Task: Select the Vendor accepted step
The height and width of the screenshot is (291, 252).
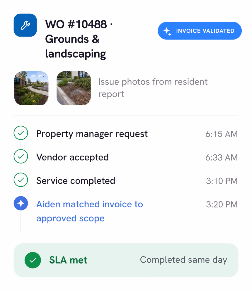Action: (72, 157)
